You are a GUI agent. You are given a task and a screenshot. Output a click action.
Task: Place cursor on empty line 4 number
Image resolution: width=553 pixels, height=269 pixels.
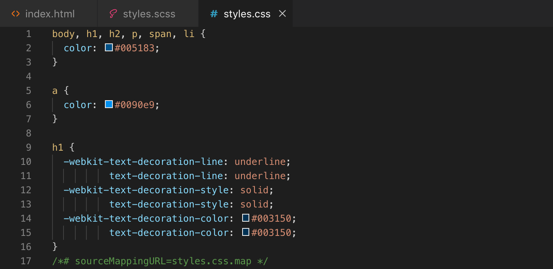[28, 77]
